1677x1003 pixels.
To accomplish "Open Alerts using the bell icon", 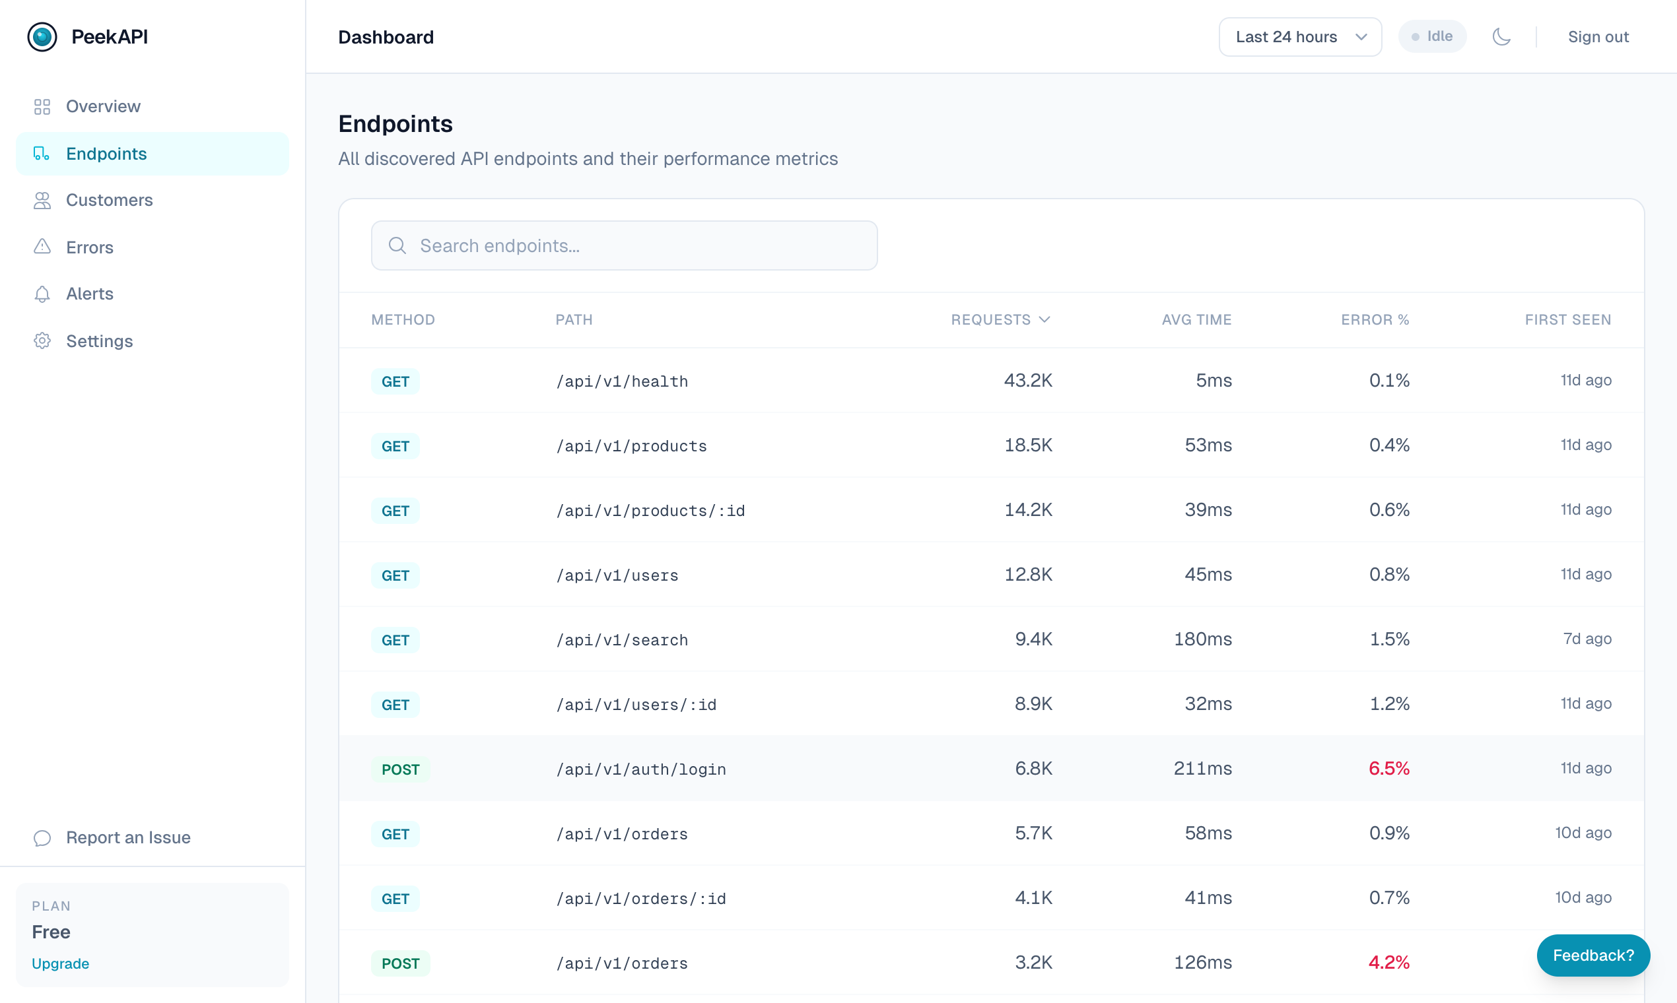I will pos(42,294).
